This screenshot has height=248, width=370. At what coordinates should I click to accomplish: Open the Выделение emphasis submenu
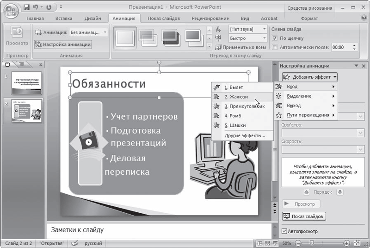[x=306, y=96]
